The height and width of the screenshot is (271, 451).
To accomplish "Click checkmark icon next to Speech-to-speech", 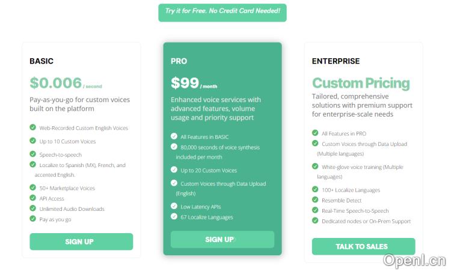I will [32, 154].
